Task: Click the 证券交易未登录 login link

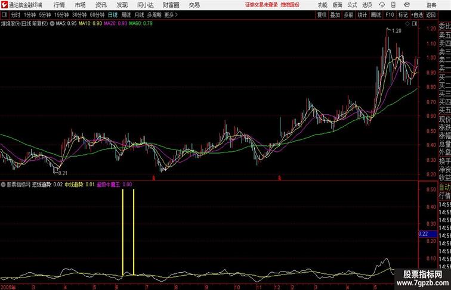Action: coord(262,5)
